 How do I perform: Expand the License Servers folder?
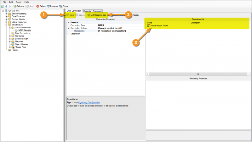tap(10, 39)
